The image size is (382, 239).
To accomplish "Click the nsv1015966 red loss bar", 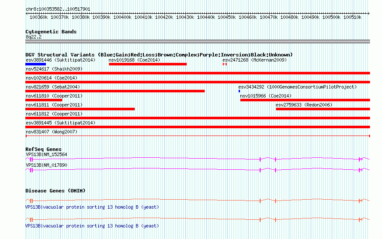I will [305, 100].
